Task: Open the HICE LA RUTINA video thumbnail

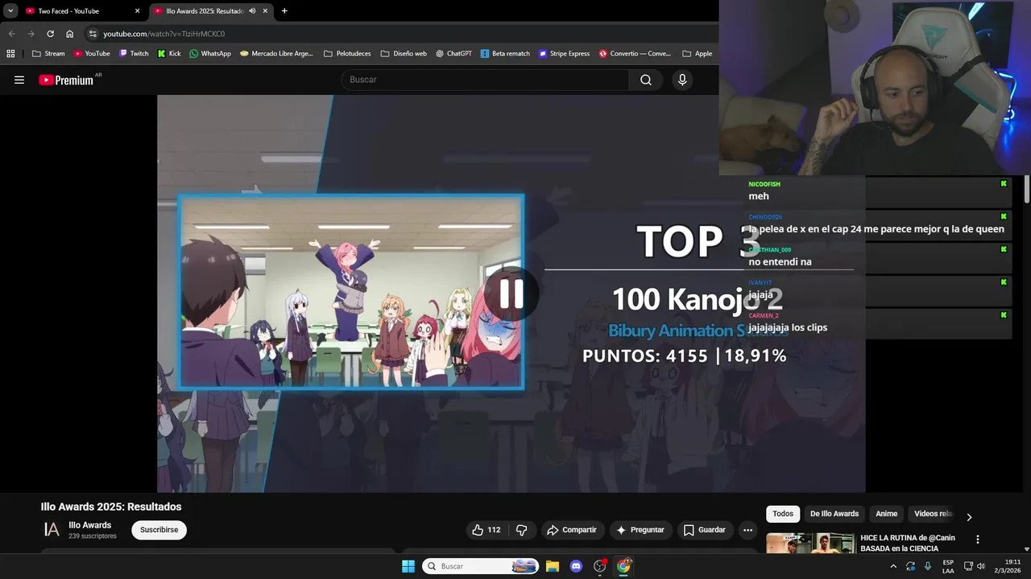Action: click(x=810, y=544)
